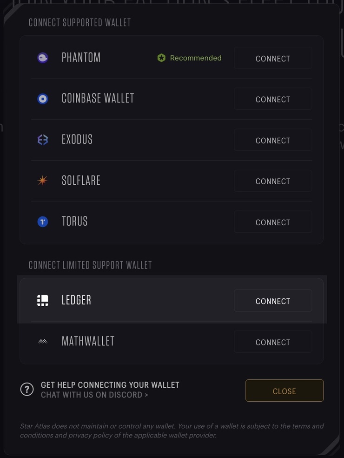This screenshot has height=458, width=344.
Task: Connect the Phantom wallet
Action: [273, 58]
